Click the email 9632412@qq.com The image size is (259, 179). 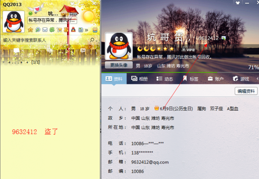[x=150, y=162]
